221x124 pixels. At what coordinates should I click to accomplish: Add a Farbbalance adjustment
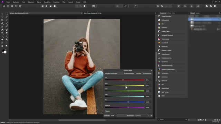[x=173, y=73]
